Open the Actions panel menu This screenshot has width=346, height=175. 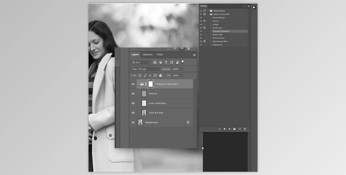[249, 6]
